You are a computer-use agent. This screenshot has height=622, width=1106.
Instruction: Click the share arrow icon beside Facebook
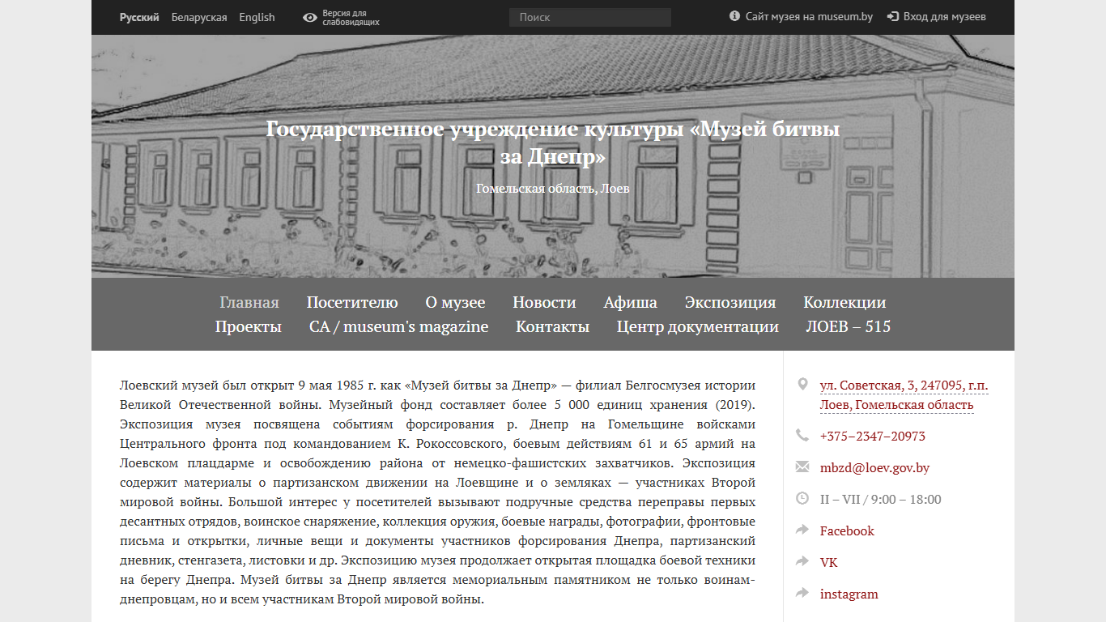pyautogui.click(x=802, y=530)
